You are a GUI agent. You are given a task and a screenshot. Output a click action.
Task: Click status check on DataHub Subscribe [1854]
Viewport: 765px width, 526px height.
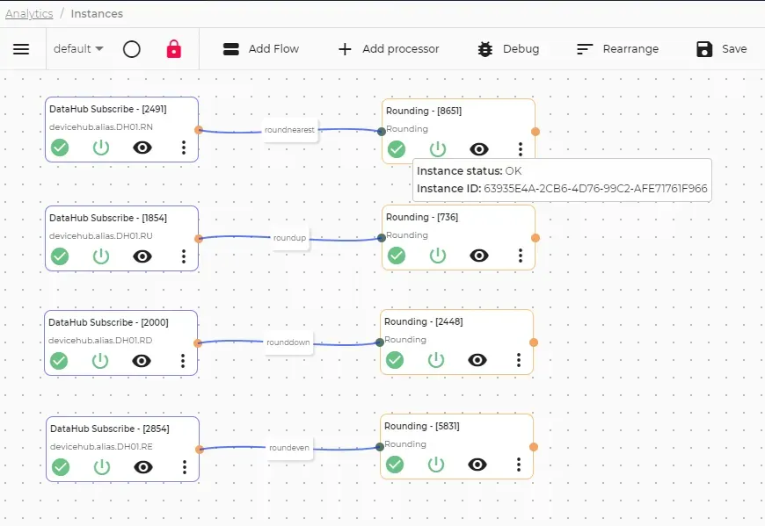(60, 256)
